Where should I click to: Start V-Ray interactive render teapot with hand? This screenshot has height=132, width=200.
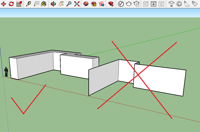point(136,4)
